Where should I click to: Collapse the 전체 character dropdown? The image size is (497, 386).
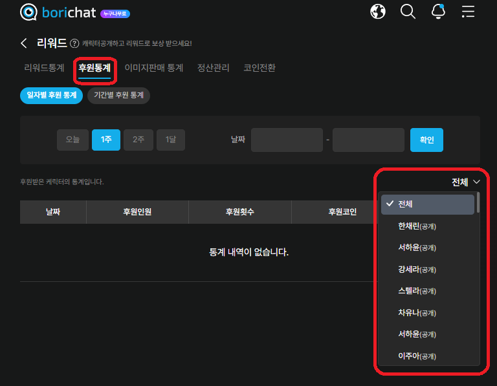coord(466,182)
